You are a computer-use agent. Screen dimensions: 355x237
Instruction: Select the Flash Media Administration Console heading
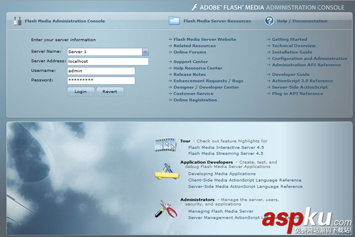pos(65,21)
